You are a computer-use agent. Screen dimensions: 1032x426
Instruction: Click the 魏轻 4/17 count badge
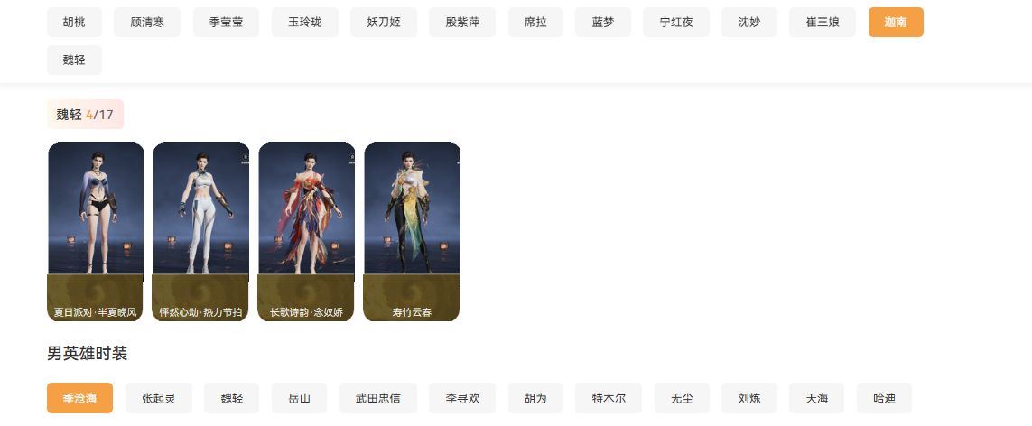(x=85, y=115)
